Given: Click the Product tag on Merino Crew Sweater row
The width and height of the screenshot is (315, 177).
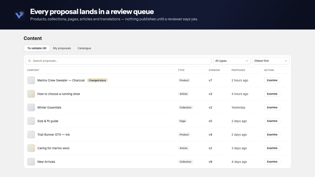Looking at the screenshot, I should [184, 80].
